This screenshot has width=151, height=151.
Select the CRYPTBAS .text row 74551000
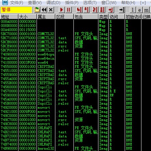75,71
